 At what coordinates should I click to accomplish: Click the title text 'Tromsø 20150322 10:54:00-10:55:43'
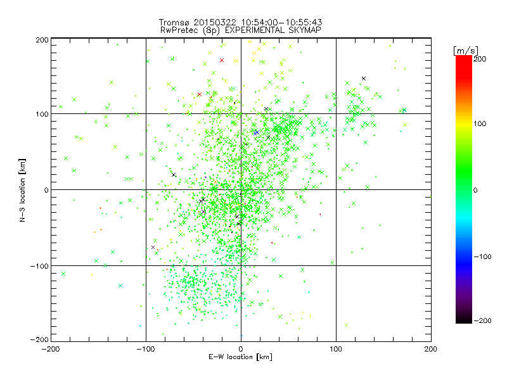coord(240,22)
